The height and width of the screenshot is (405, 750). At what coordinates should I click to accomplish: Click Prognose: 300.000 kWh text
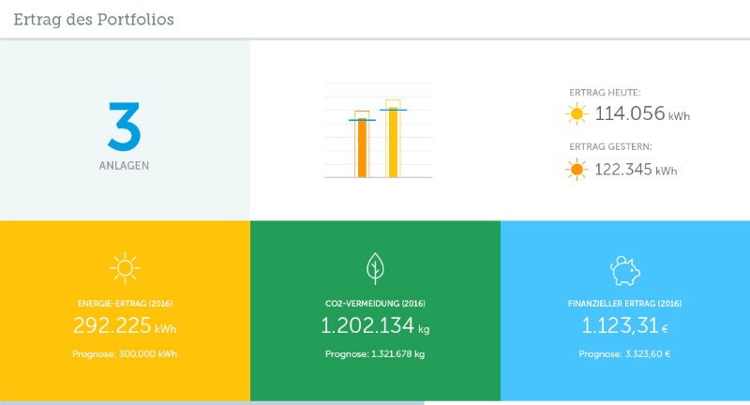tap(125, 354)
